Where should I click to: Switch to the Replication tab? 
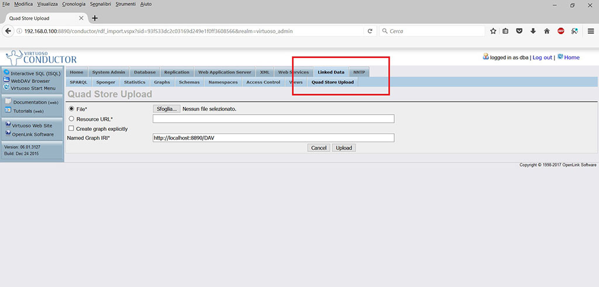tap(177, 72)
